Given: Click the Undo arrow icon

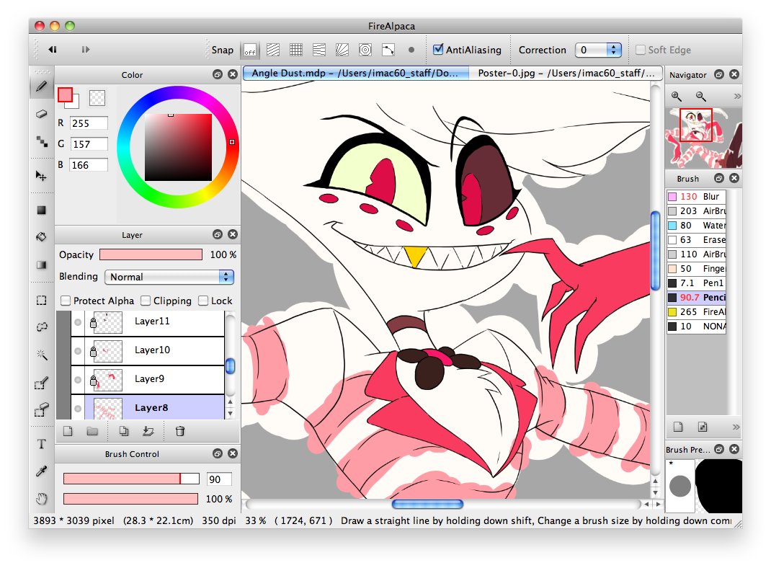Looking at the screenshot, I should click(52, 49).
